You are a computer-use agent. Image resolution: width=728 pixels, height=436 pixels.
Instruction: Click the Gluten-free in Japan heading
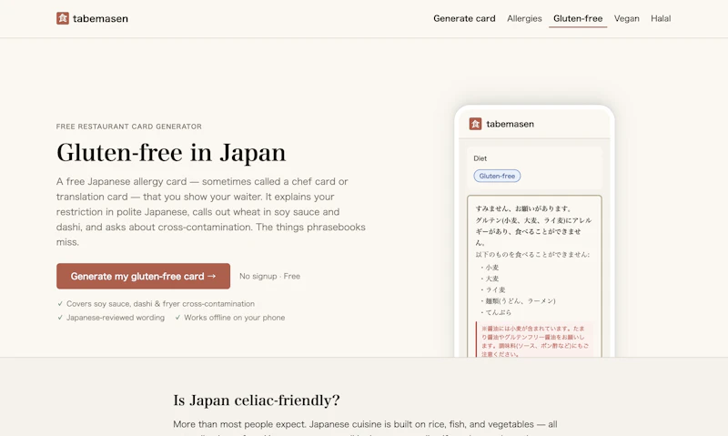pos(171,153)
